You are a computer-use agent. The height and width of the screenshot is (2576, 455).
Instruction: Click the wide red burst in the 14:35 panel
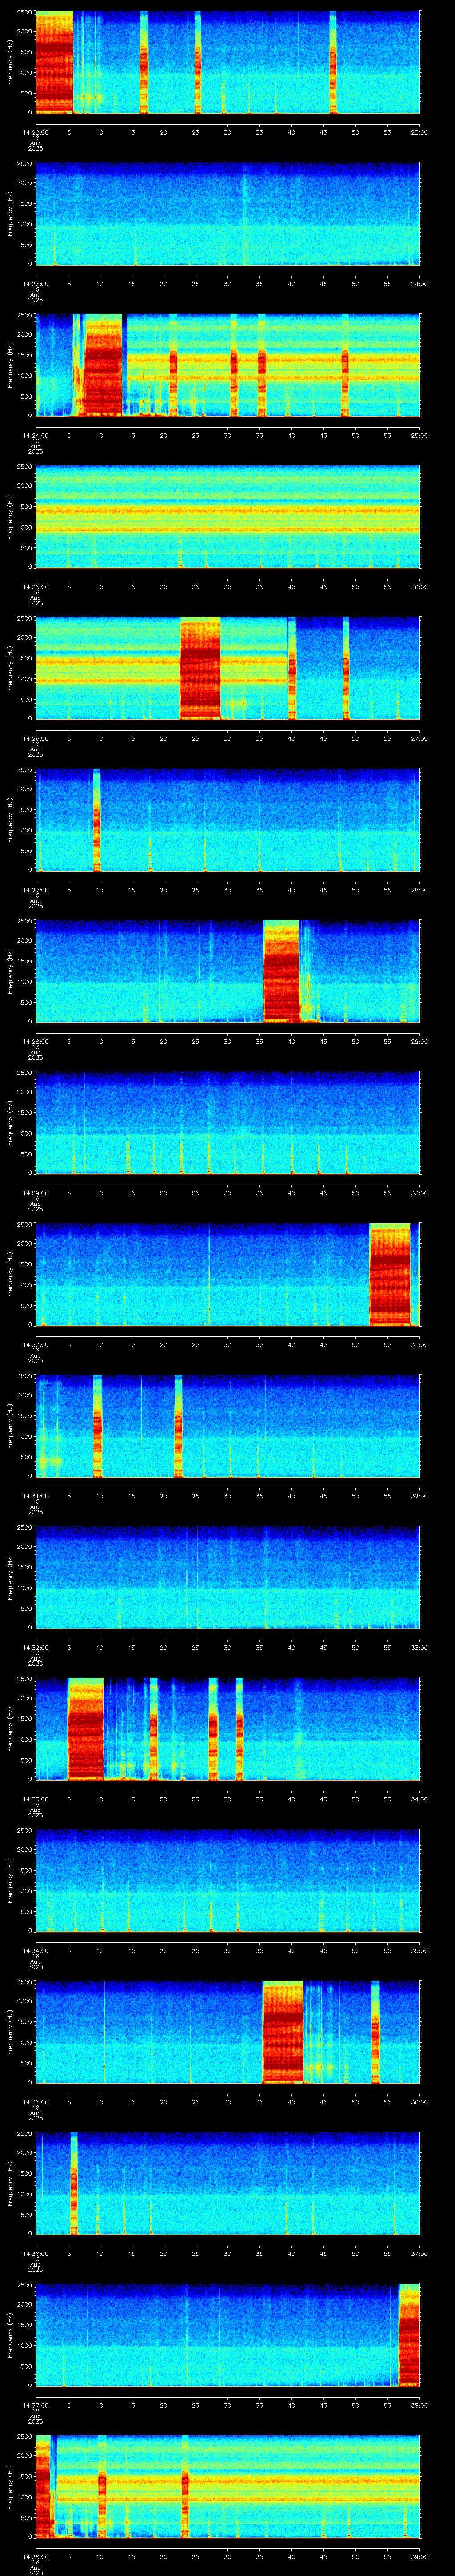282,2032
